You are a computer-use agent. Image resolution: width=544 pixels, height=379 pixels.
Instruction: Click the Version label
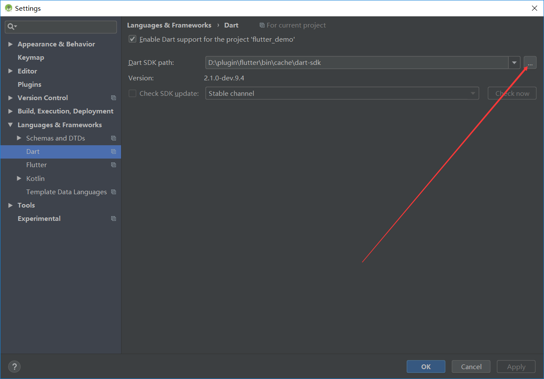coord(141,78)
